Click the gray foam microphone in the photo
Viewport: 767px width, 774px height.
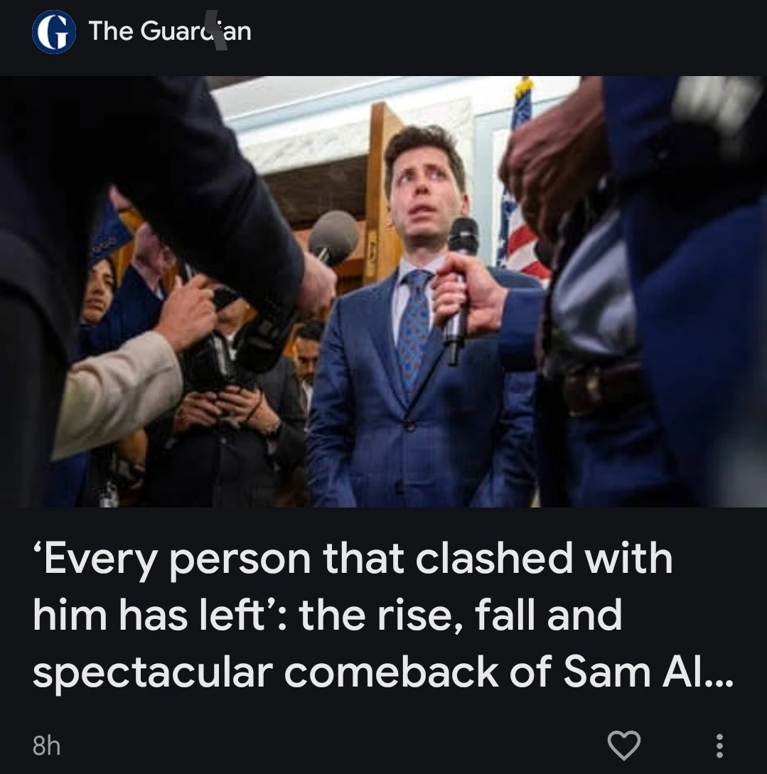pyautogui.click(x=333, y=237)
